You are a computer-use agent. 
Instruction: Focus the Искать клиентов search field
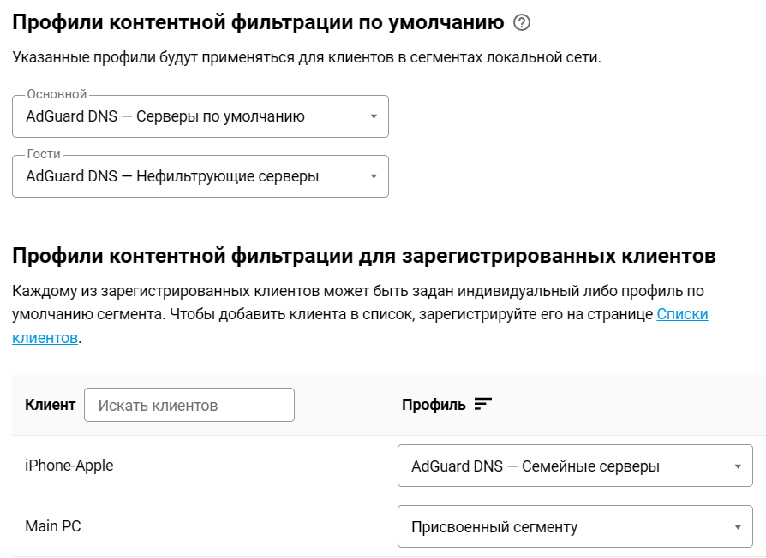(189, 405)
